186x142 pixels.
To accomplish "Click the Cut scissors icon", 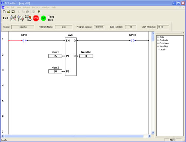I will tap(19, 12).
